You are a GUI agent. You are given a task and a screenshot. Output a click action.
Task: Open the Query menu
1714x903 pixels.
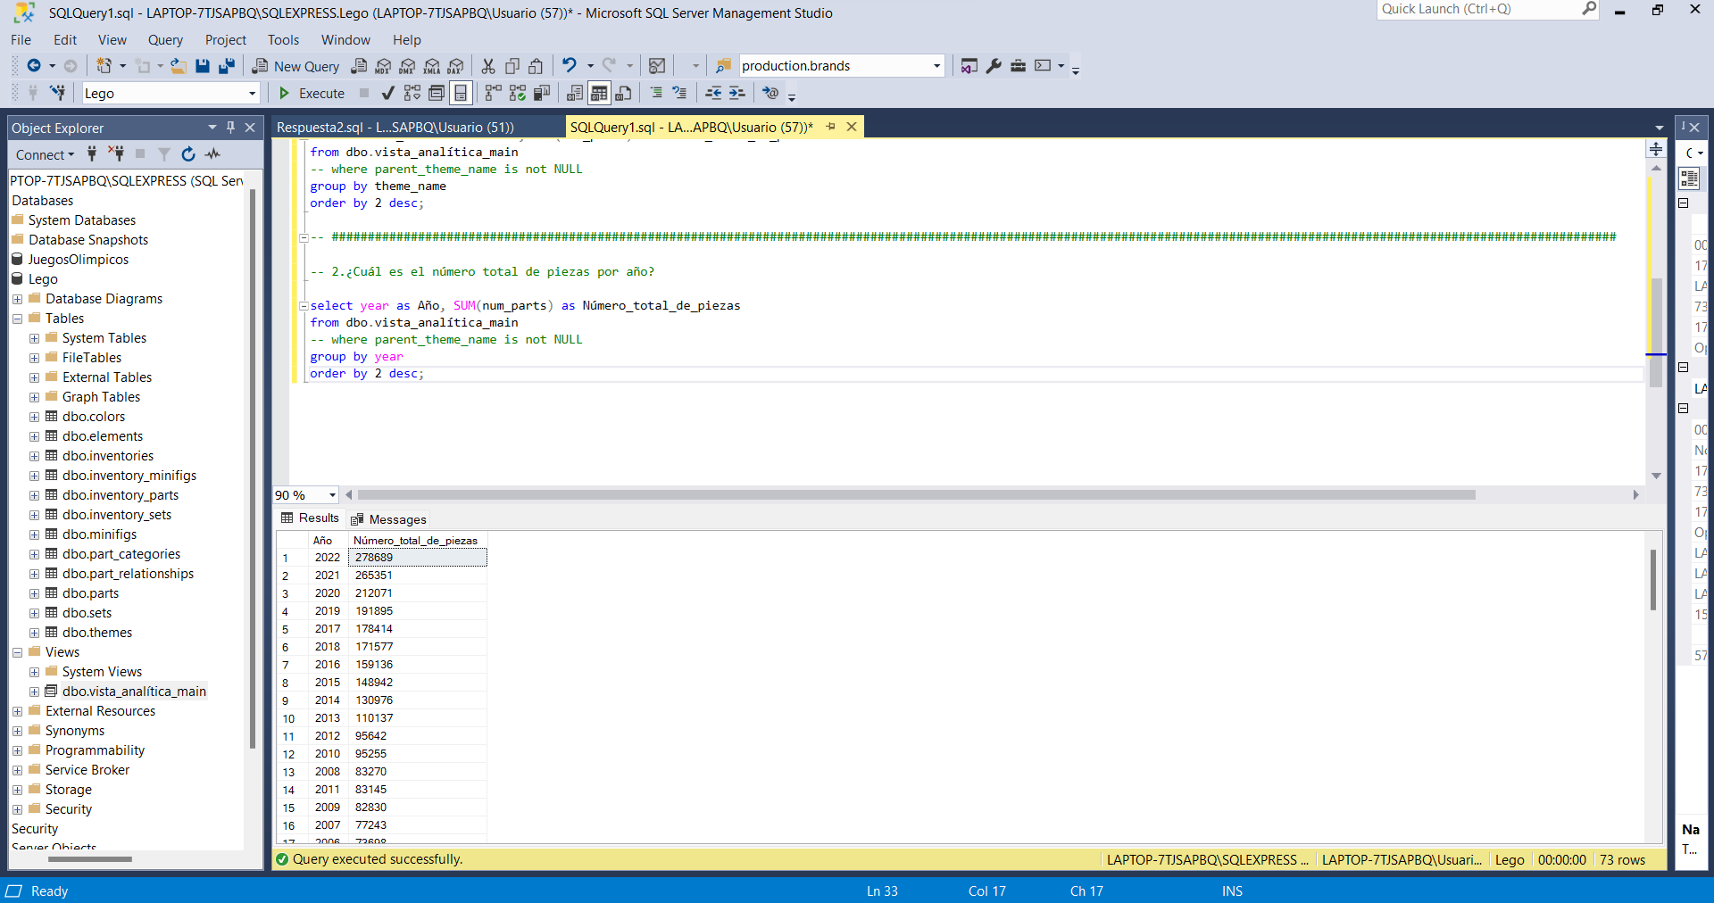click(x=165, y=40)
